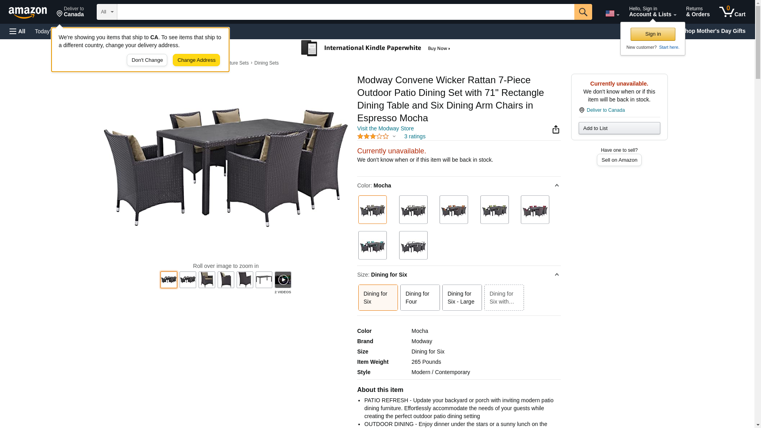761x428 pixels.
Task: Visit the Modway Store link
Action: [385, 128]
